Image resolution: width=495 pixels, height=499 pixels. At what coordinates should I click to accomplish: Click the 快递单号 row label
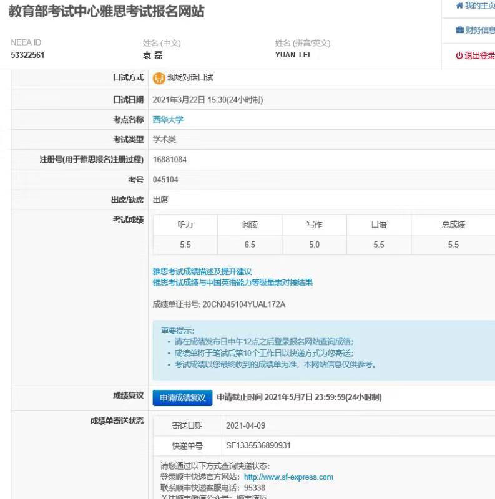pyautogui.click(x=187, y=446)
